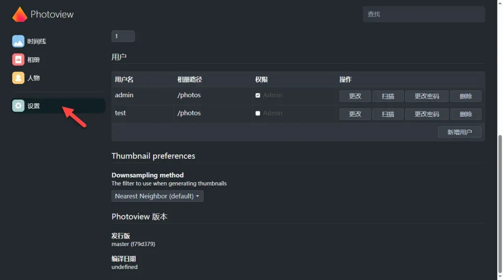Open the people icon in sidebar
Screen dimensions: 503x280
coord(18,78)
